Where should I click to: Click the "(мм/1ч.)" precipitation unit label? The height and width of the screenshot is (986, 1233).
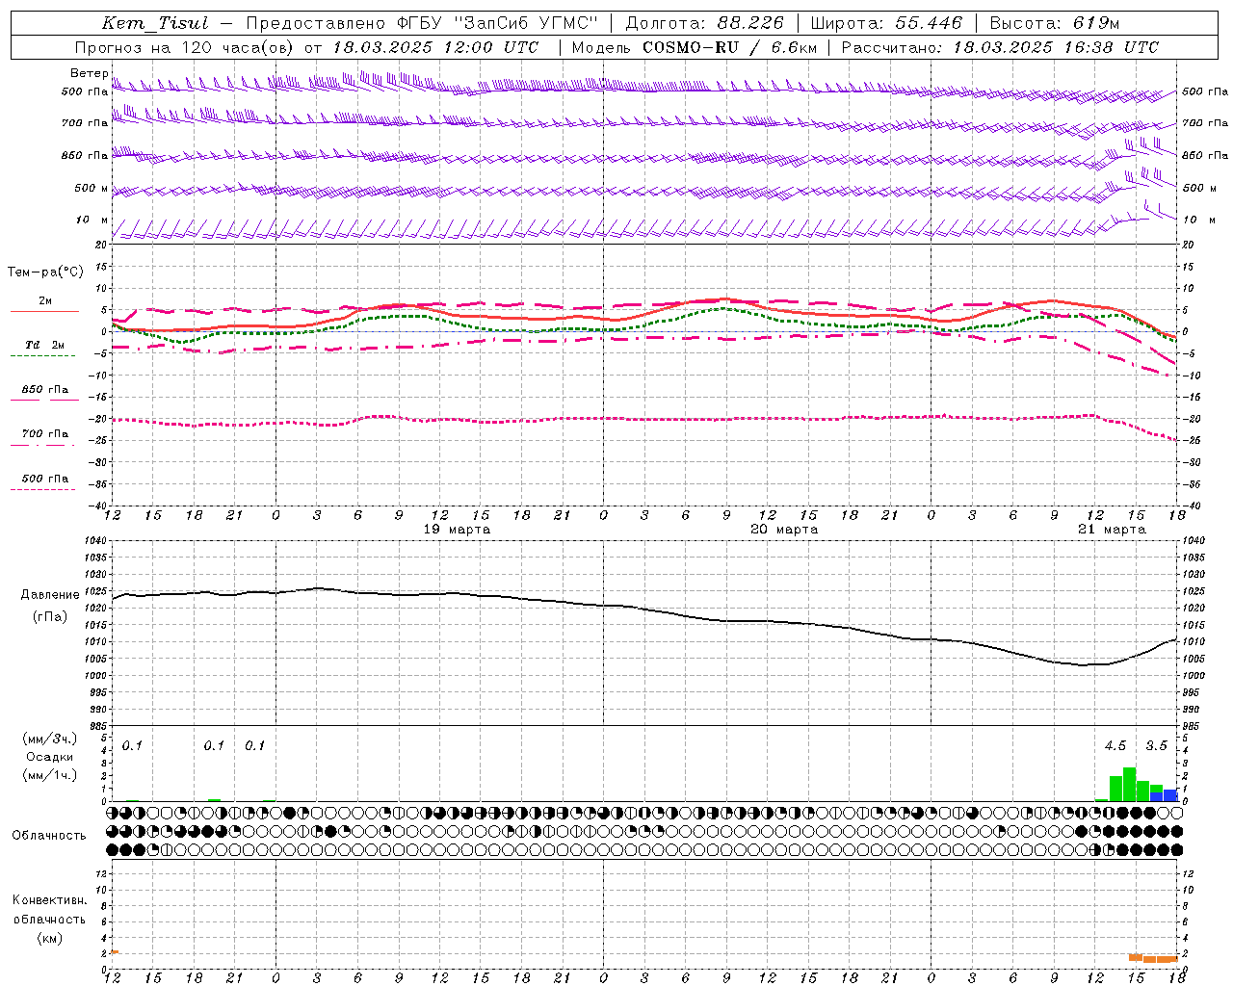[x=50, y=774]
